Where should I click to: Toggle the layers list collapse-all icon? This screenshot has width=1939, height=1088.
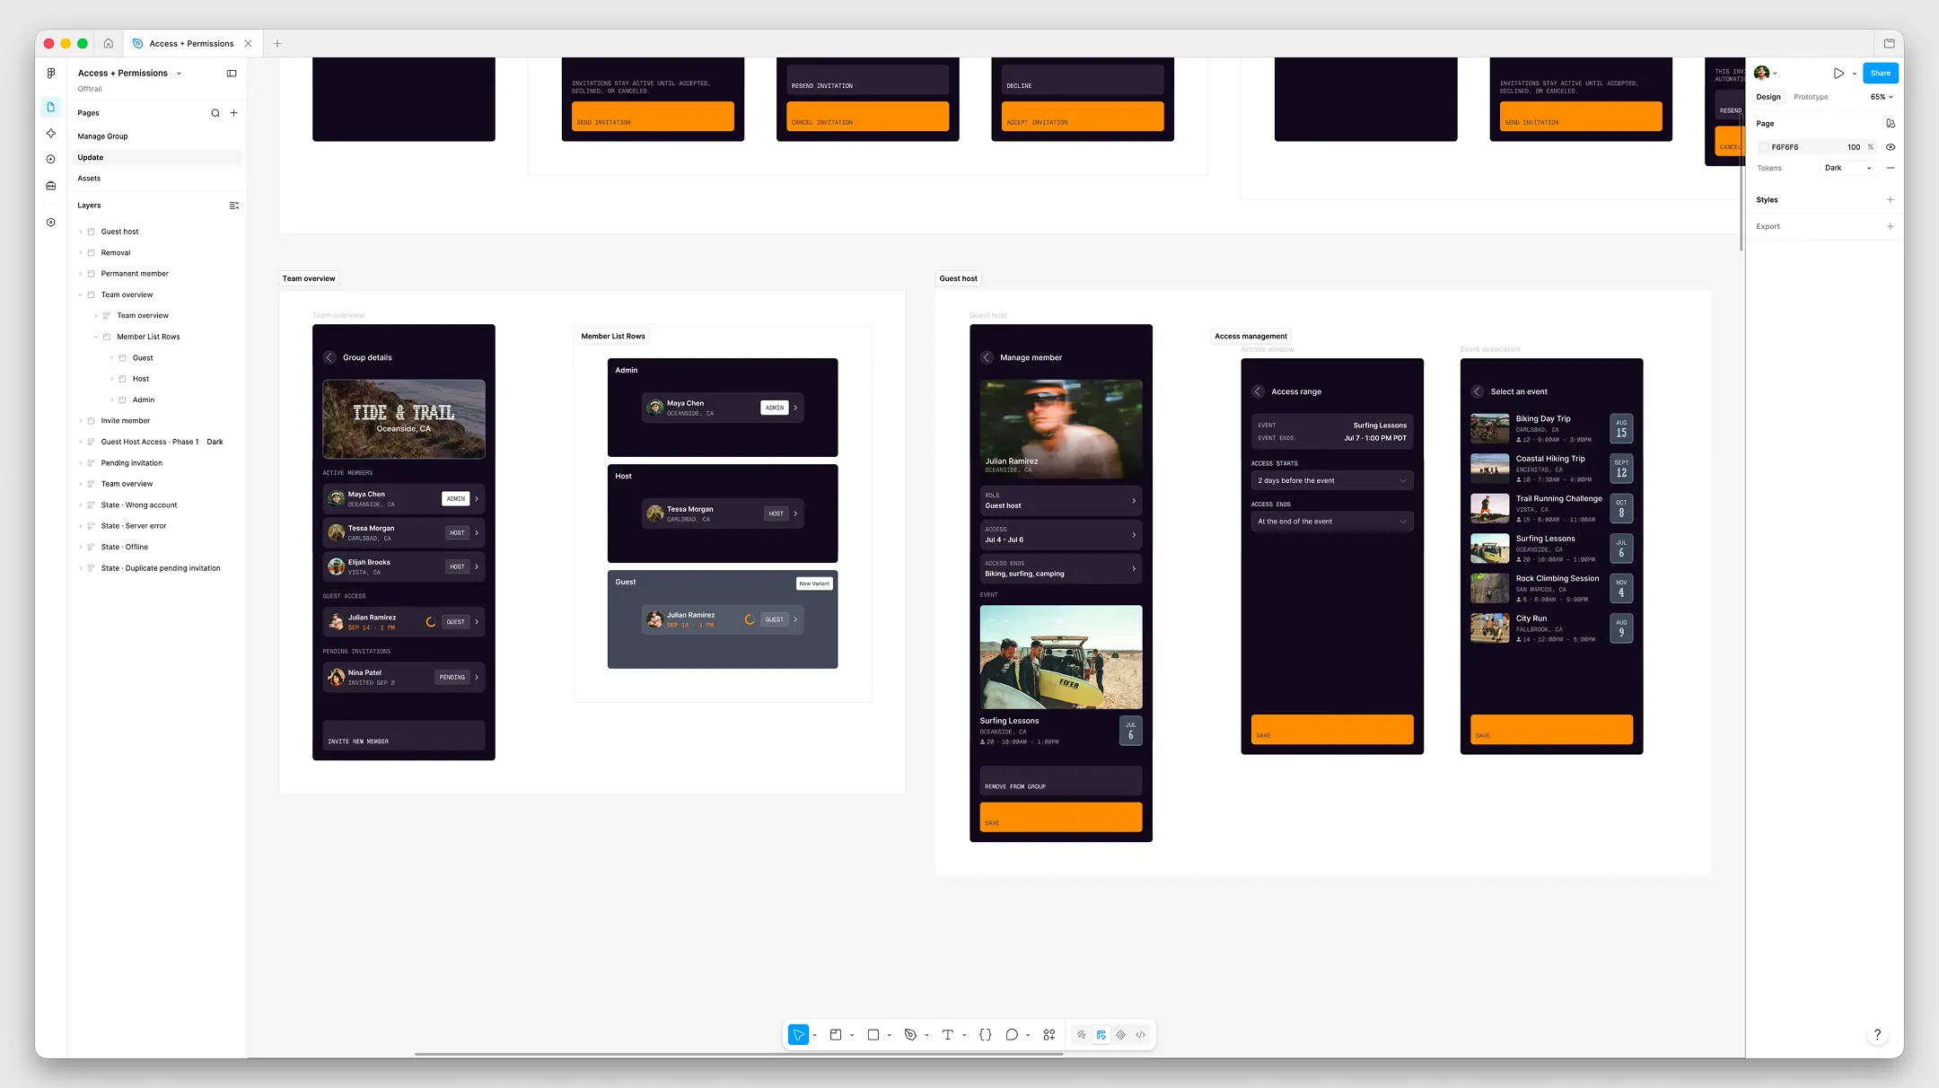[234, 206]
